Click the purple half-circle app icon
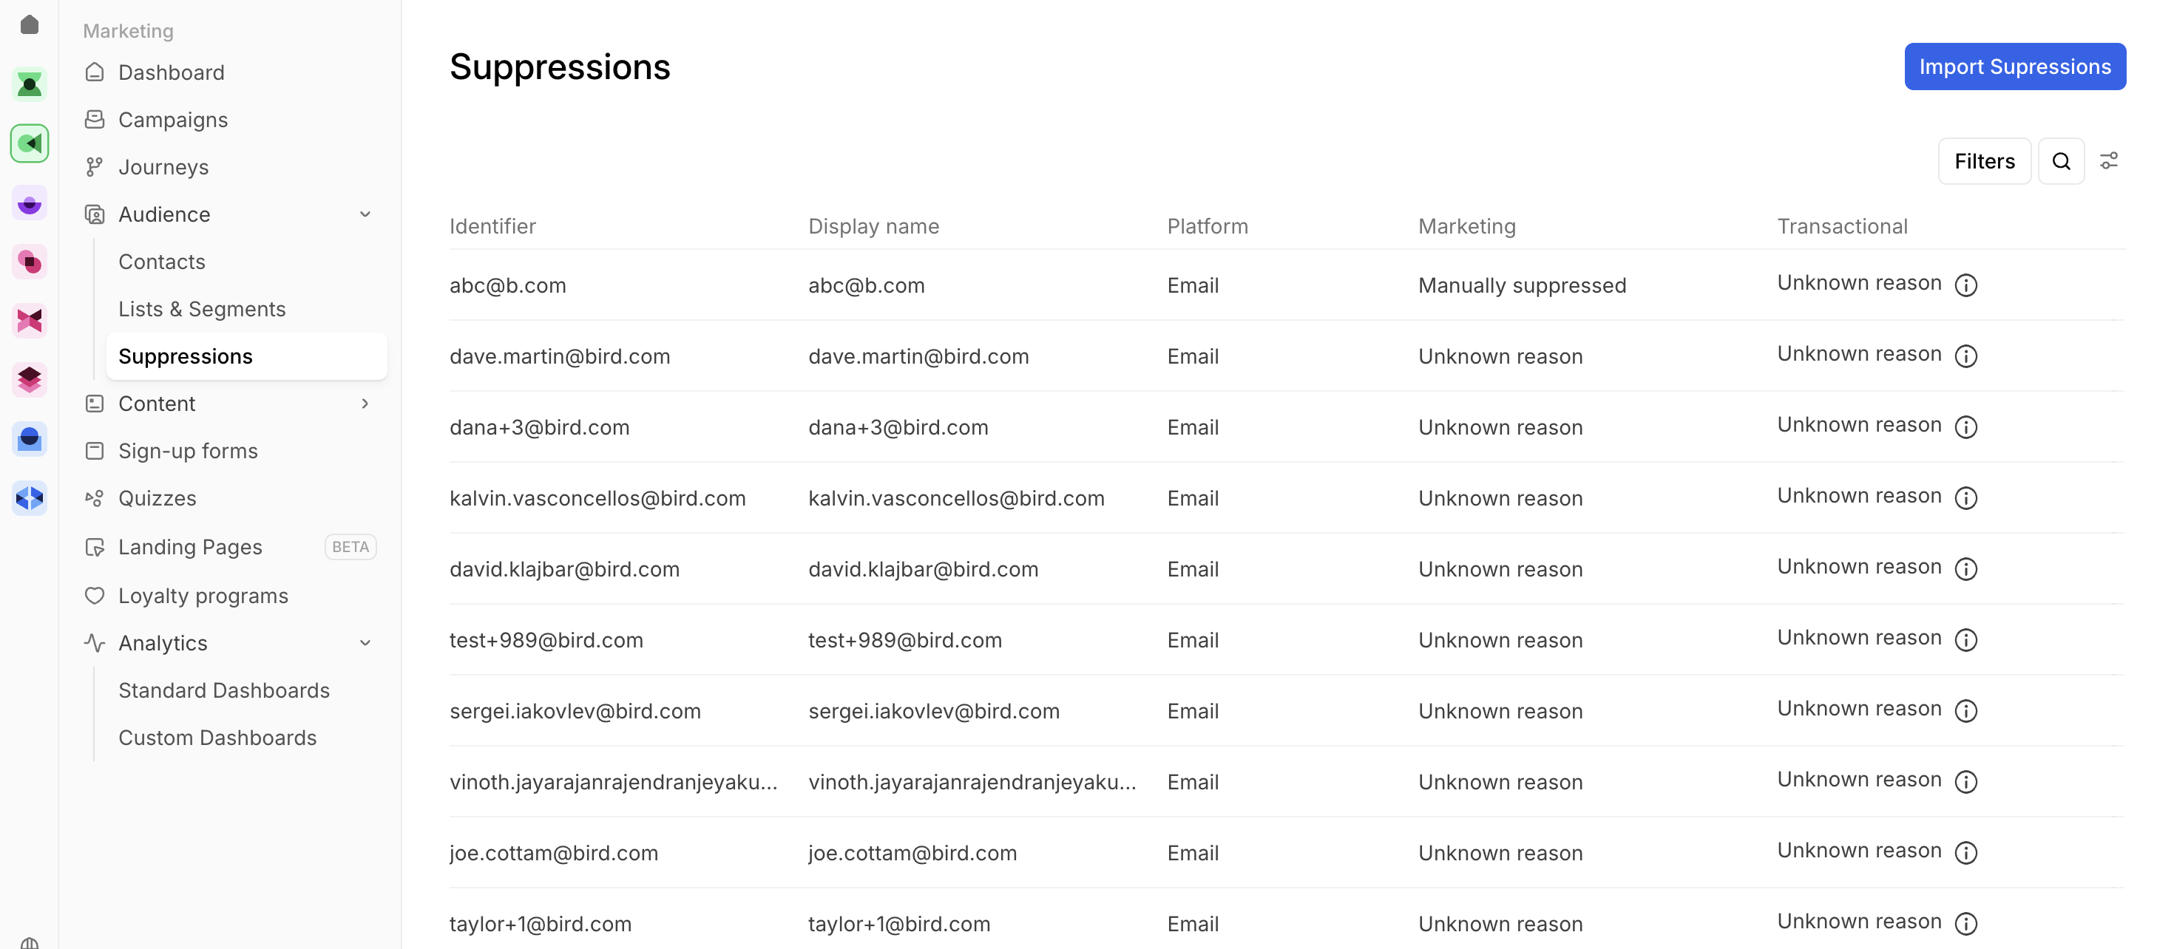2174x949 pixels. (30, 203)
